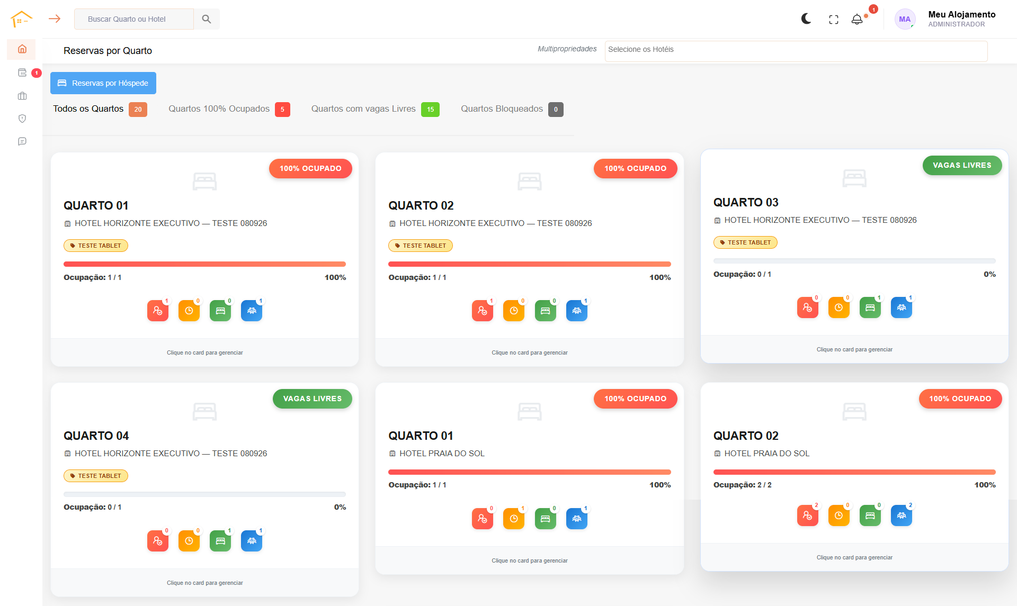Open the chat message icon in sidebar
This screenshot has height=606, width=1017.
[x=22, y=141]
